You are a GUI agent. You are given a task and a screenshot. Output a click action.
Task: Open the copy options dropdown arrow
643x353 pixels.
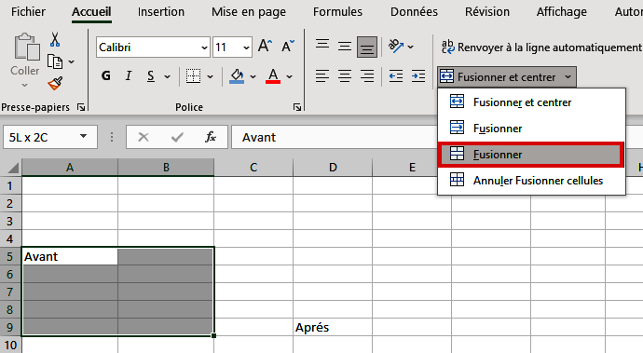pos(72,61)
